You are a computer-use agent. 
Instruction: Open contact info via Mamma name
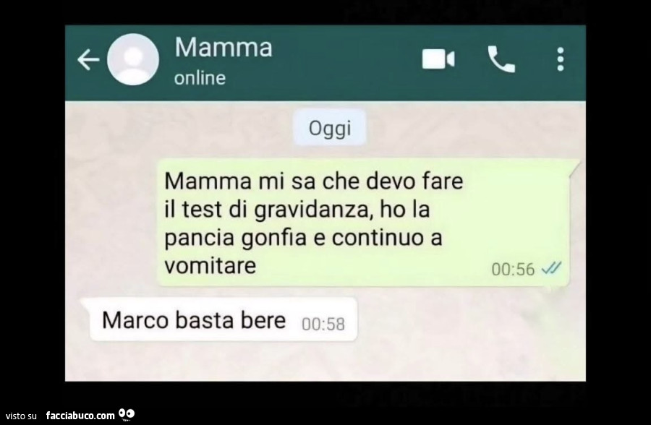224,47
